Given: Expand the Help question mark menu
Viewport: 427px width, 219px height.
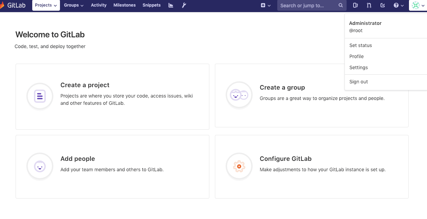Looking at the screenshot, I should (x=399, y=5).
